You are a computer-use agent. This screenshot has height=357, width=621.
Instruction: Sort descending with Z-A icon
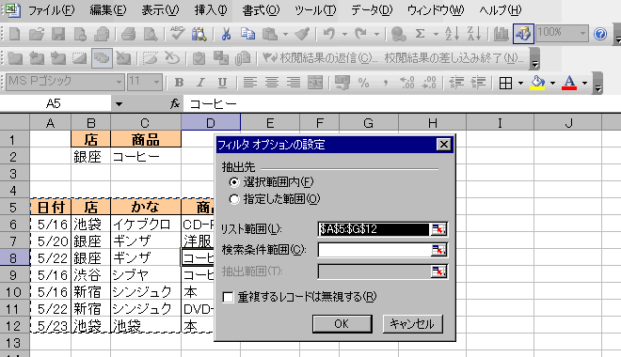473,34
